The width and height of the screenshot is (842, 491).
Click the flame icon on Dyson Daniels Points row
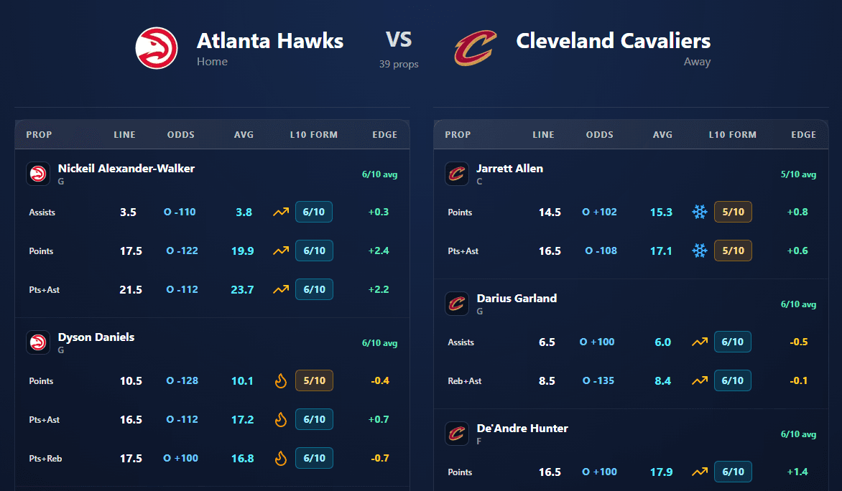[x=280, y=381]
